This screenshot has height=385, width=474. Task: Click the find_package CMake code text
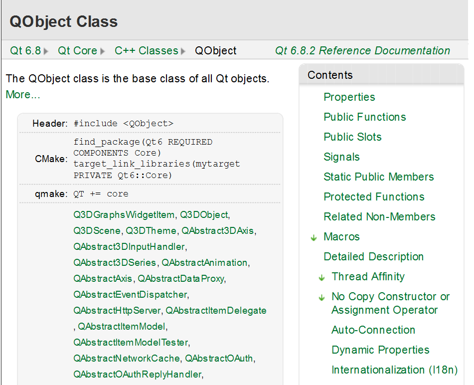coord(157,159)
